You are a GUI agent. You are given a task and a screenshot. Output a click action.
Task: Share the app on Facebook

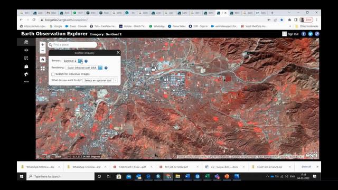coord(304,34)
